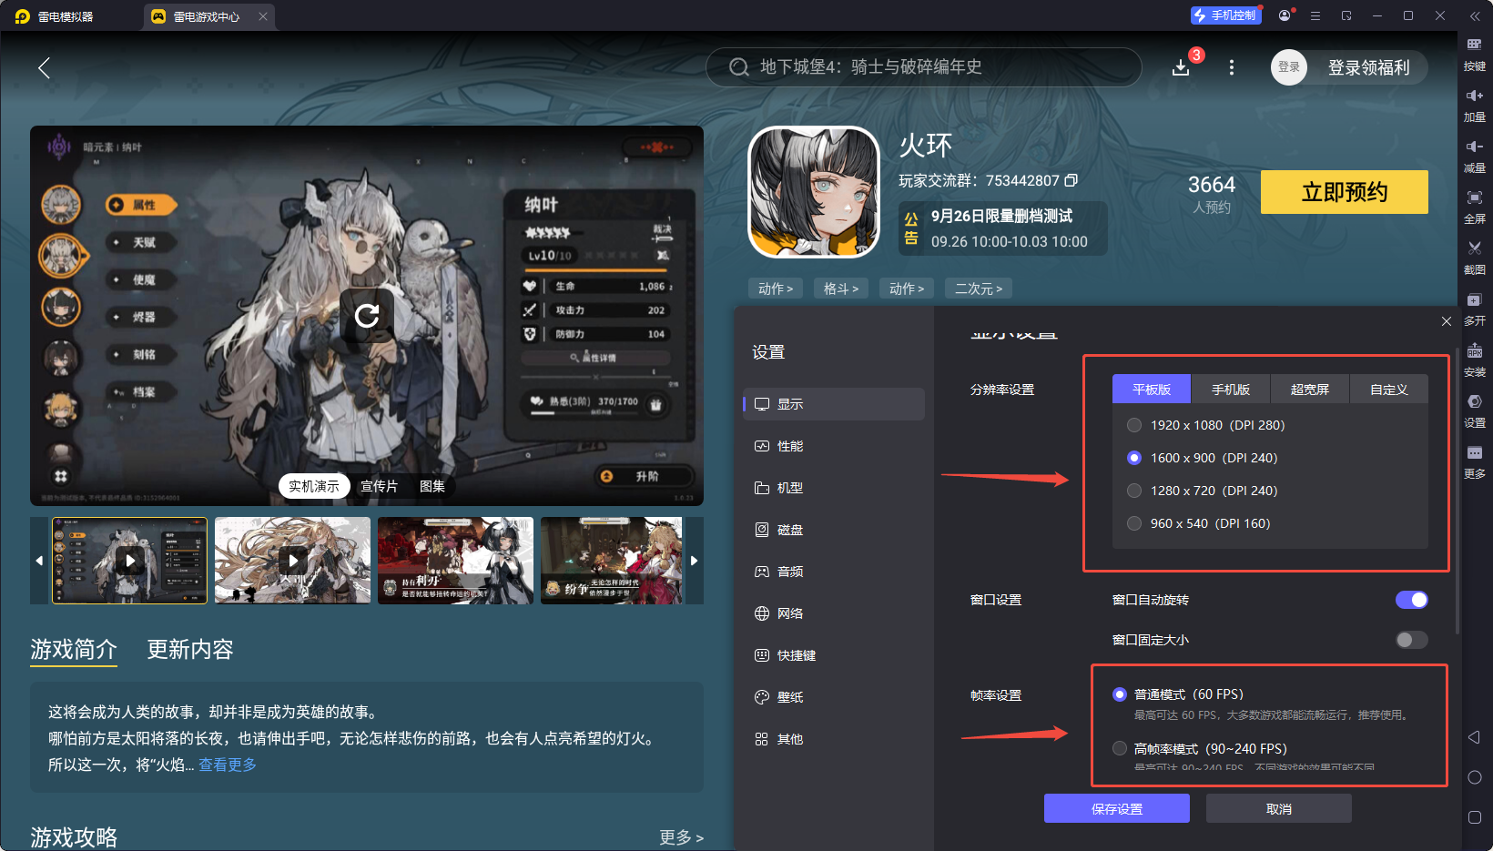
Task: Click the 火环 game icon
Action: coord(814,192)
